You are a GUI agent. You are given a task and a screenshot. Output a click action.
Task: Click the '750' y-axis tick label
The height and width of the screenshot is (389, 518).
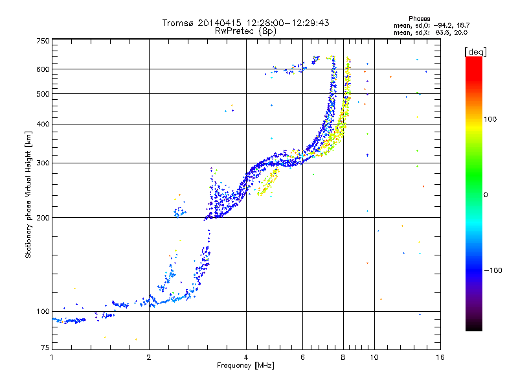coord(43,41)
